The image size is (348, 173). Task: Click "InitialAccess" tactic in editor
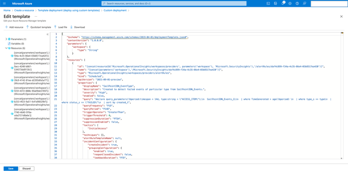tap(98, 128)
